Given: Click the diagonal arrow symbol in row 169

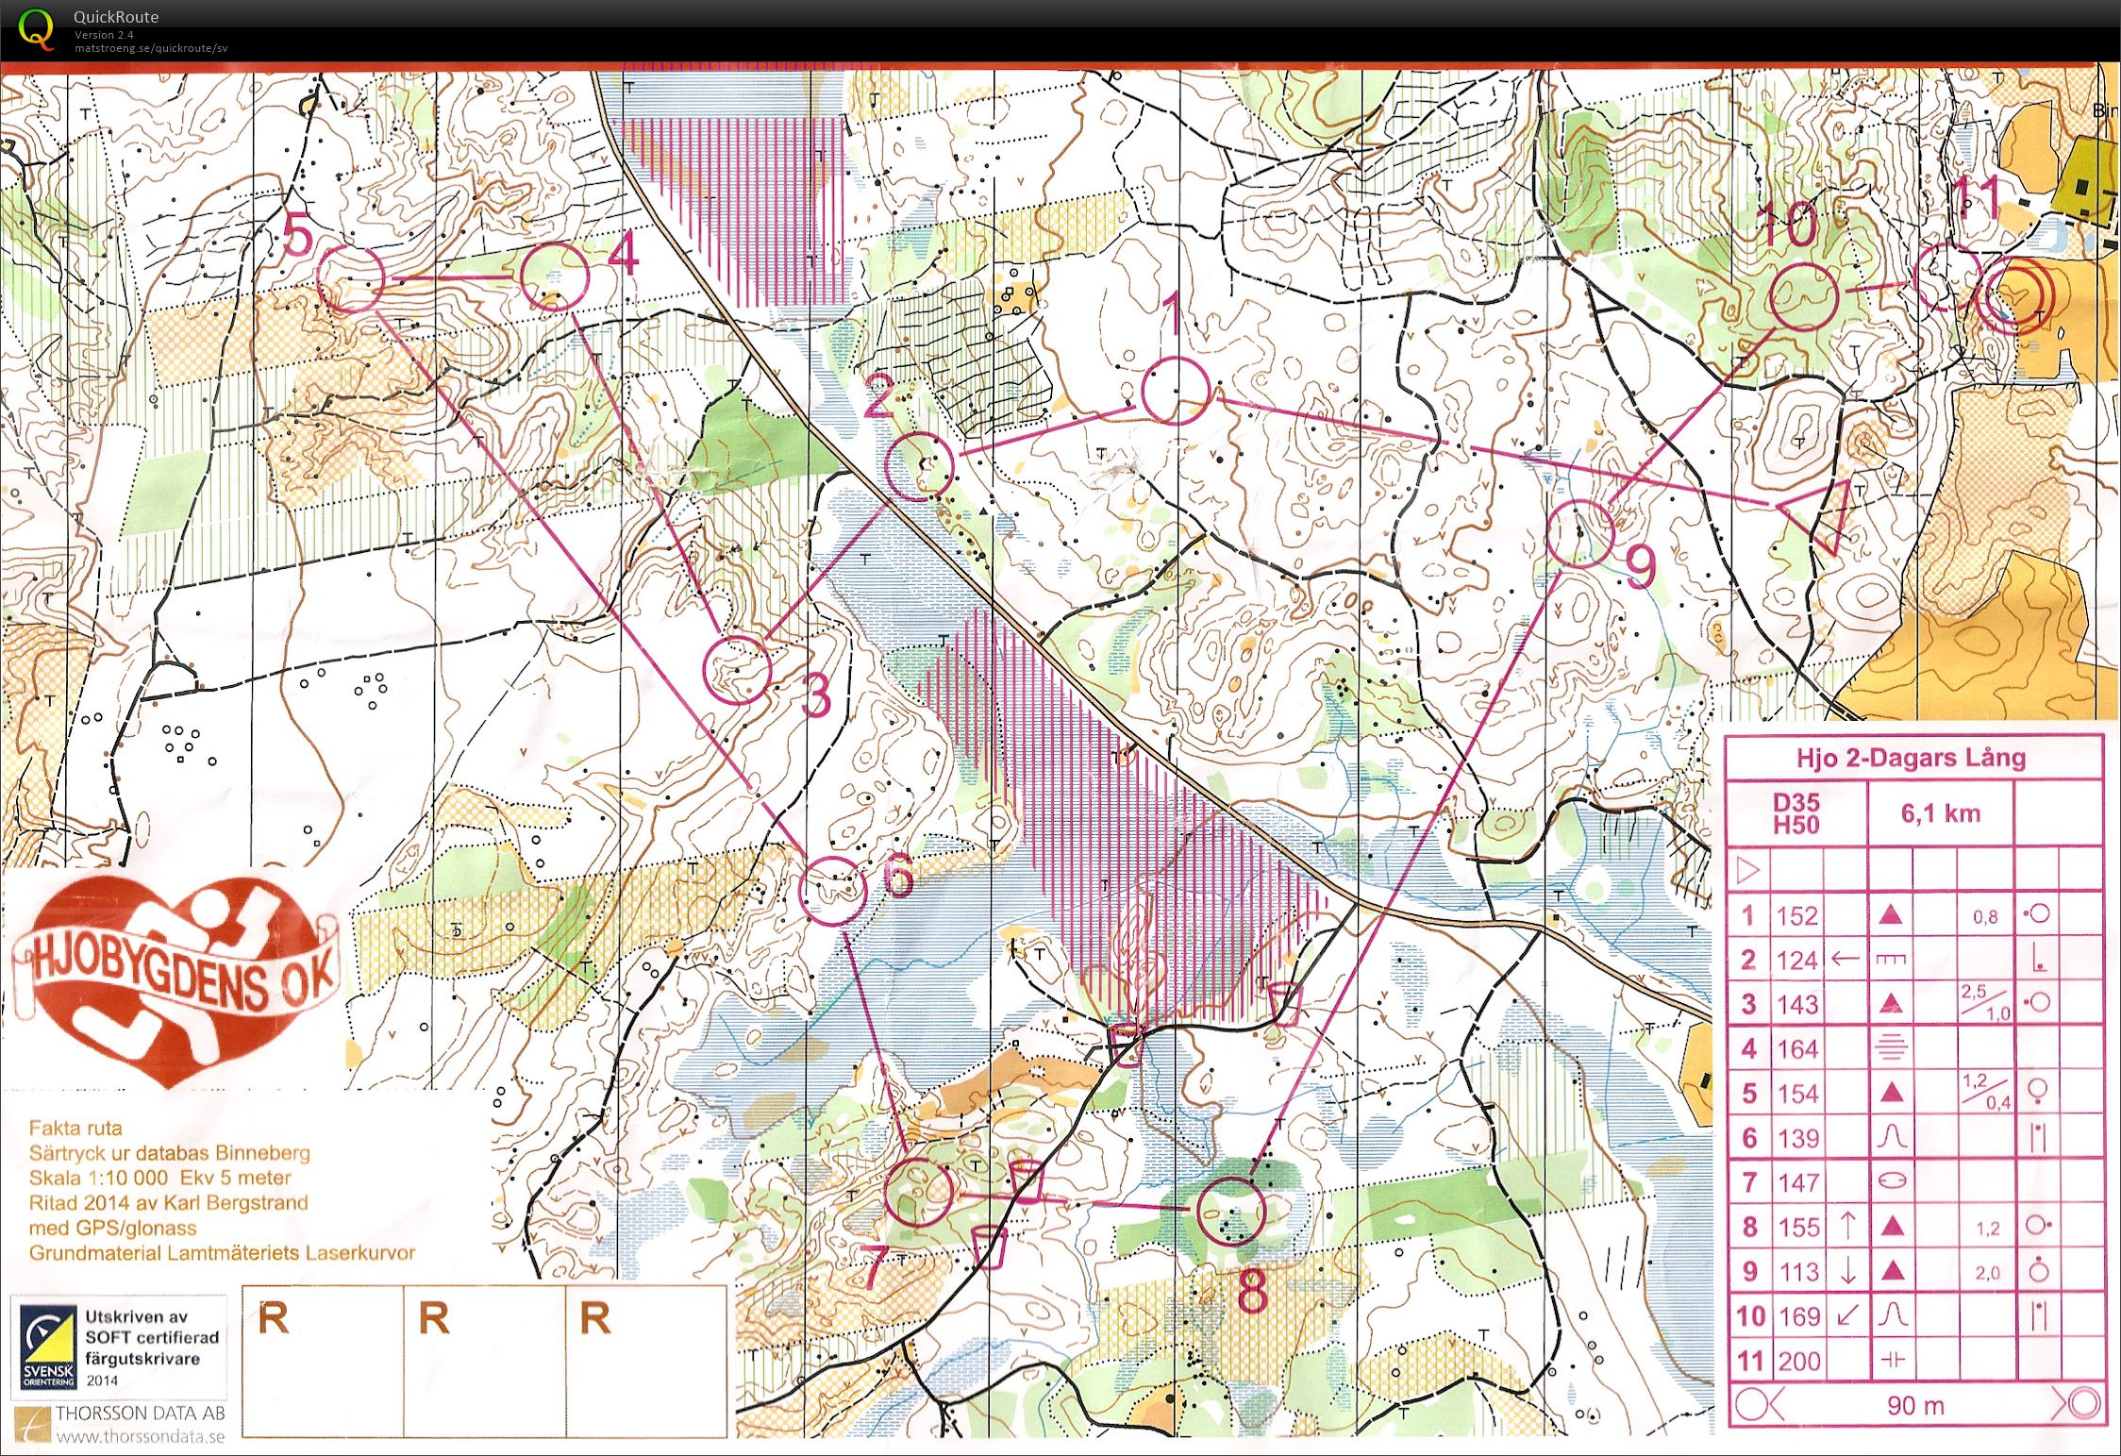Looking at the screenshot, I should click(1846, 1315).
